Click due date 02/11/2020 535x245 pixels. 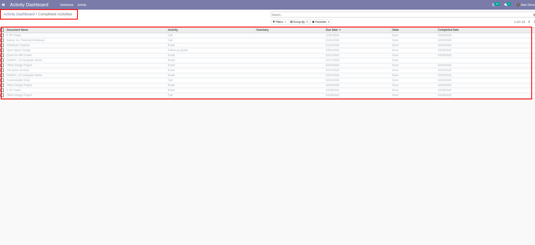click(x=332, y=55)
